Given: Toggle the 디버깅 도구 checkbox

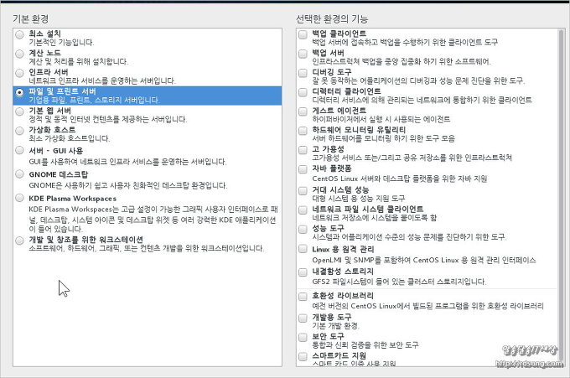Looking at the screenshot, I should pos(303,72).
